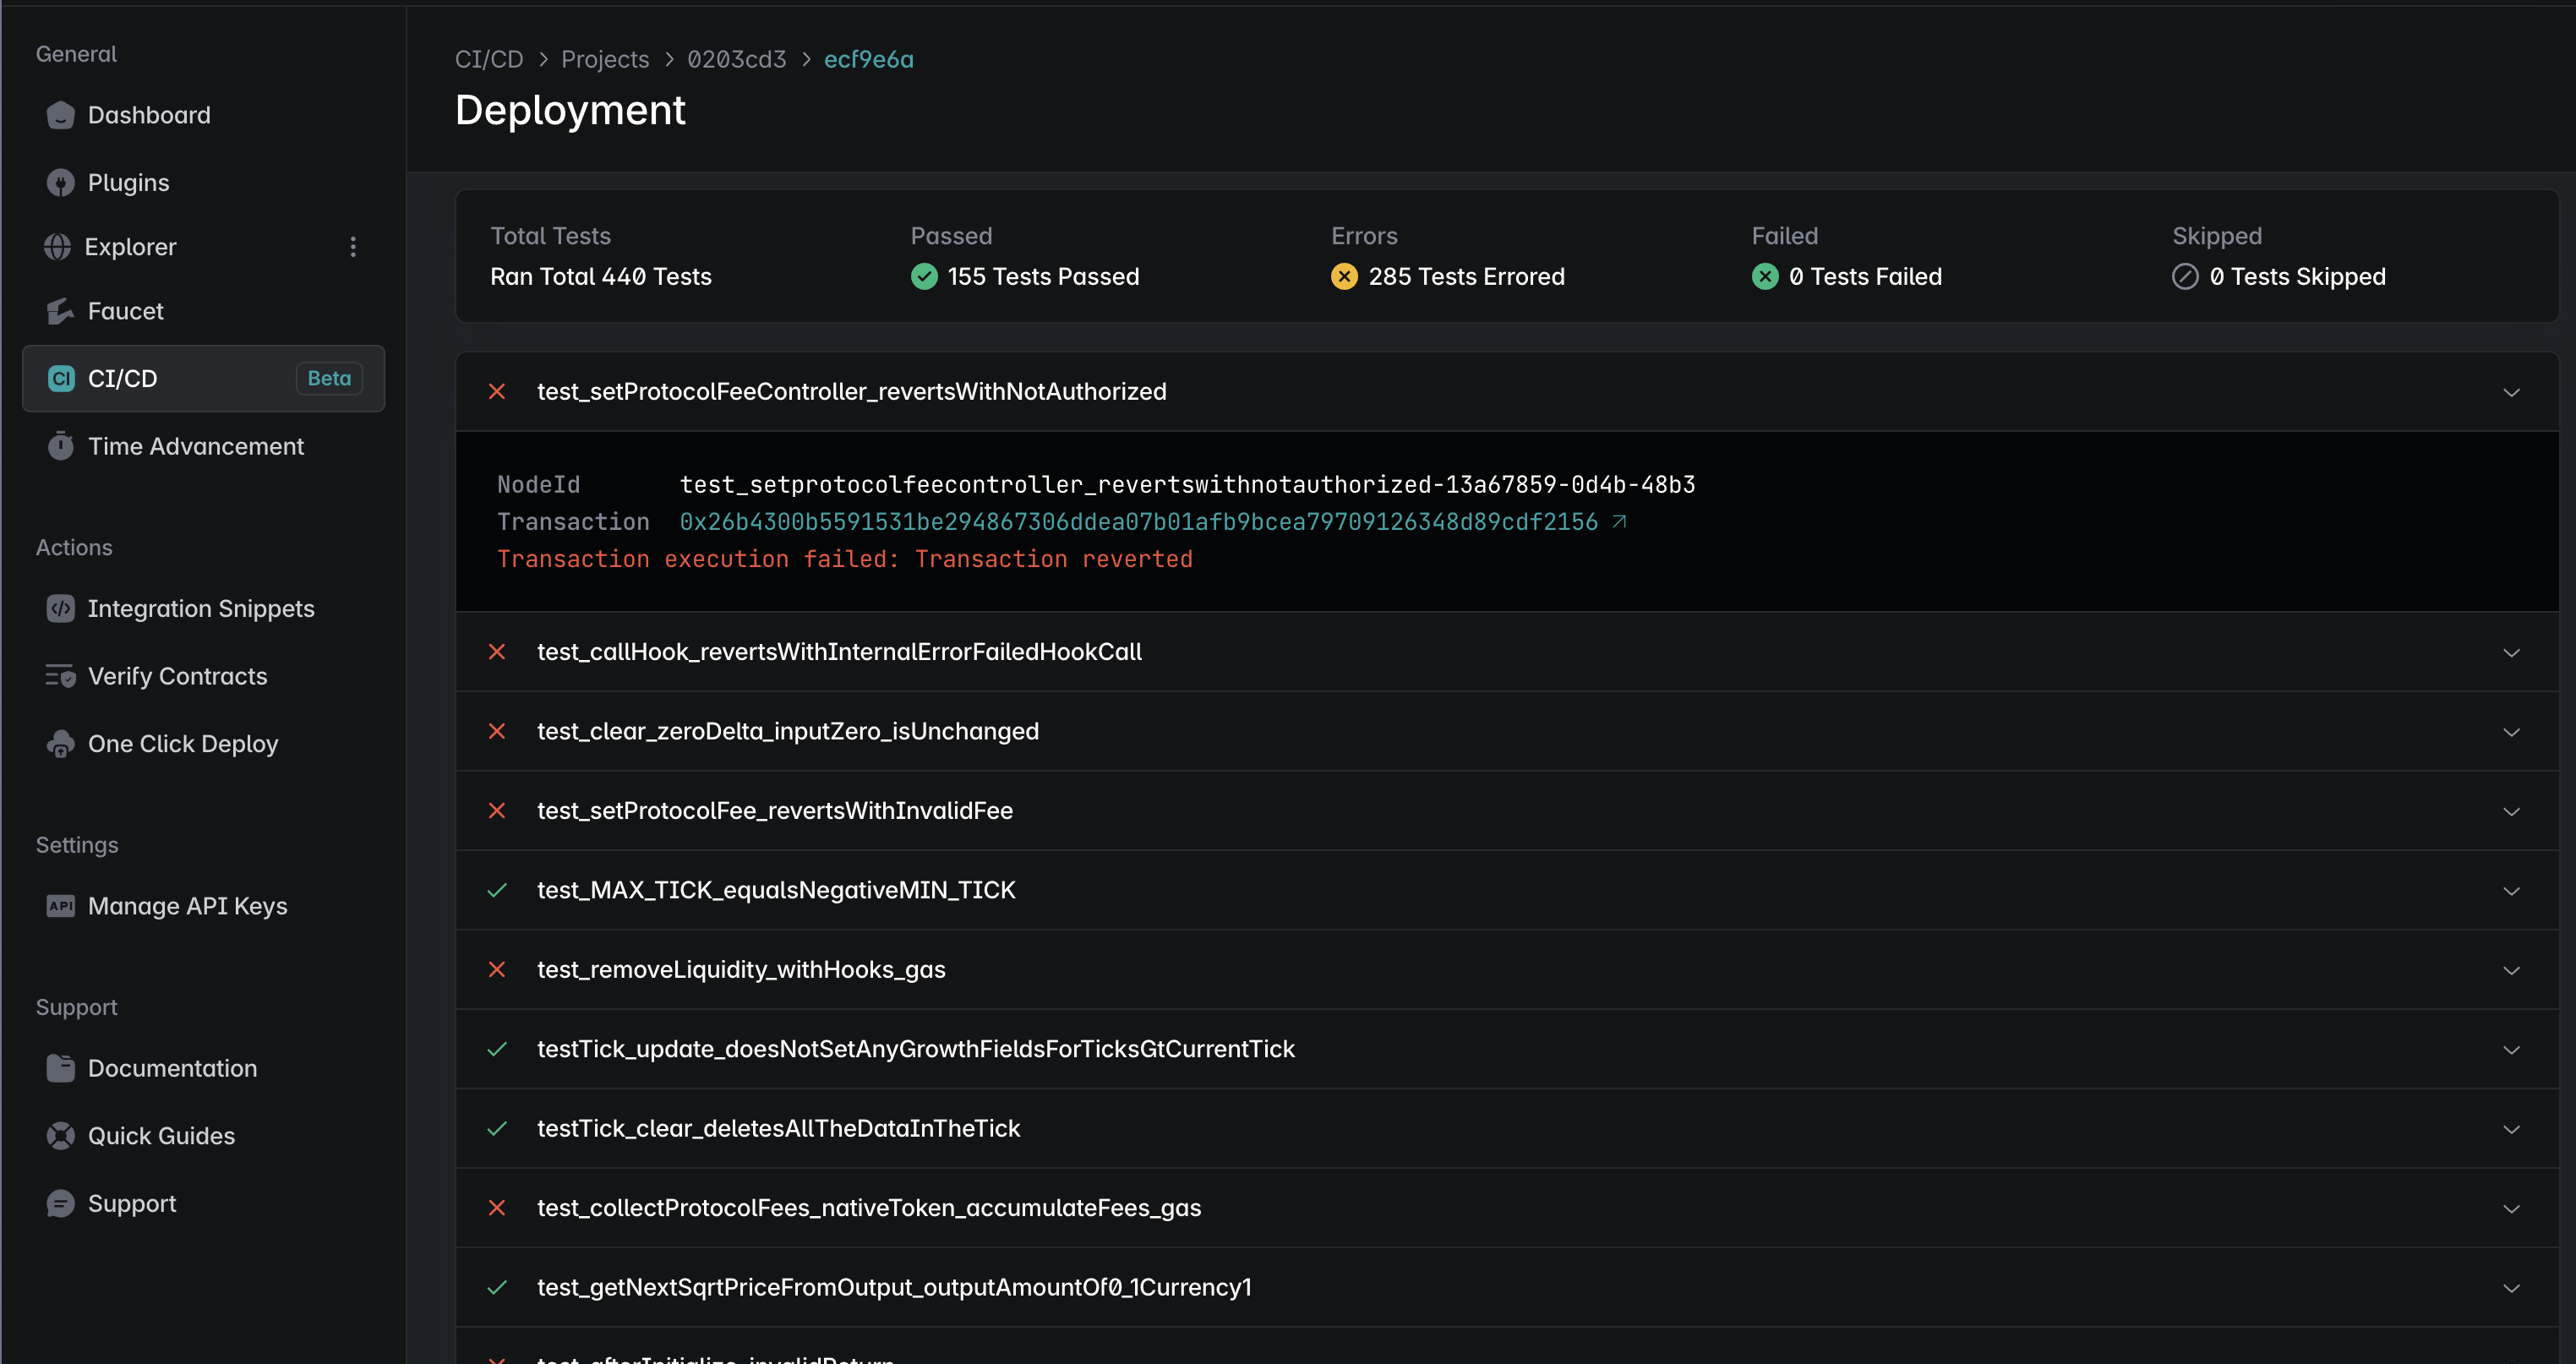2576x1364 pixels.
Task: Click the Projects breadcrumb link
Action: pos(605,59)
